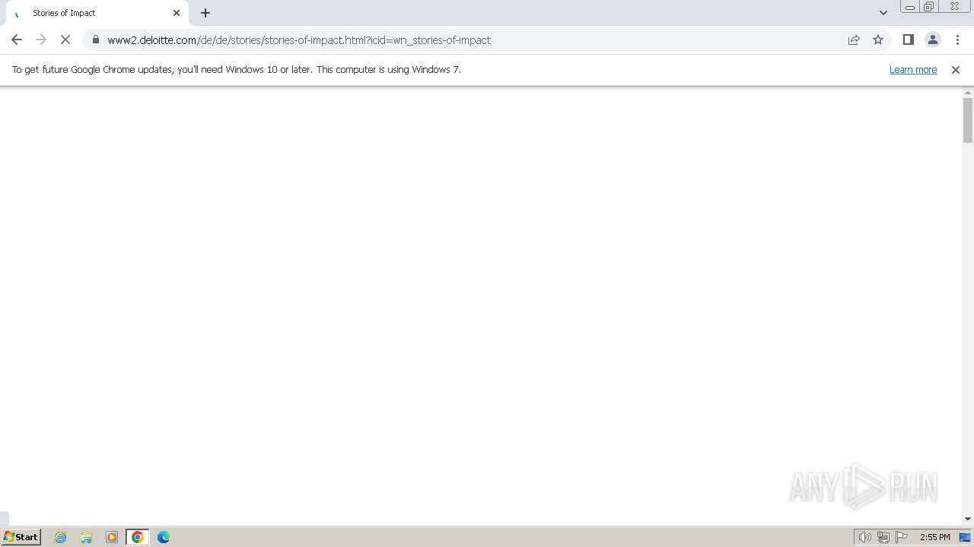The height and width of the screenshot is (547, 974).
Task: Open Windows Media Player from the taskbar
Action: [112, 537]
